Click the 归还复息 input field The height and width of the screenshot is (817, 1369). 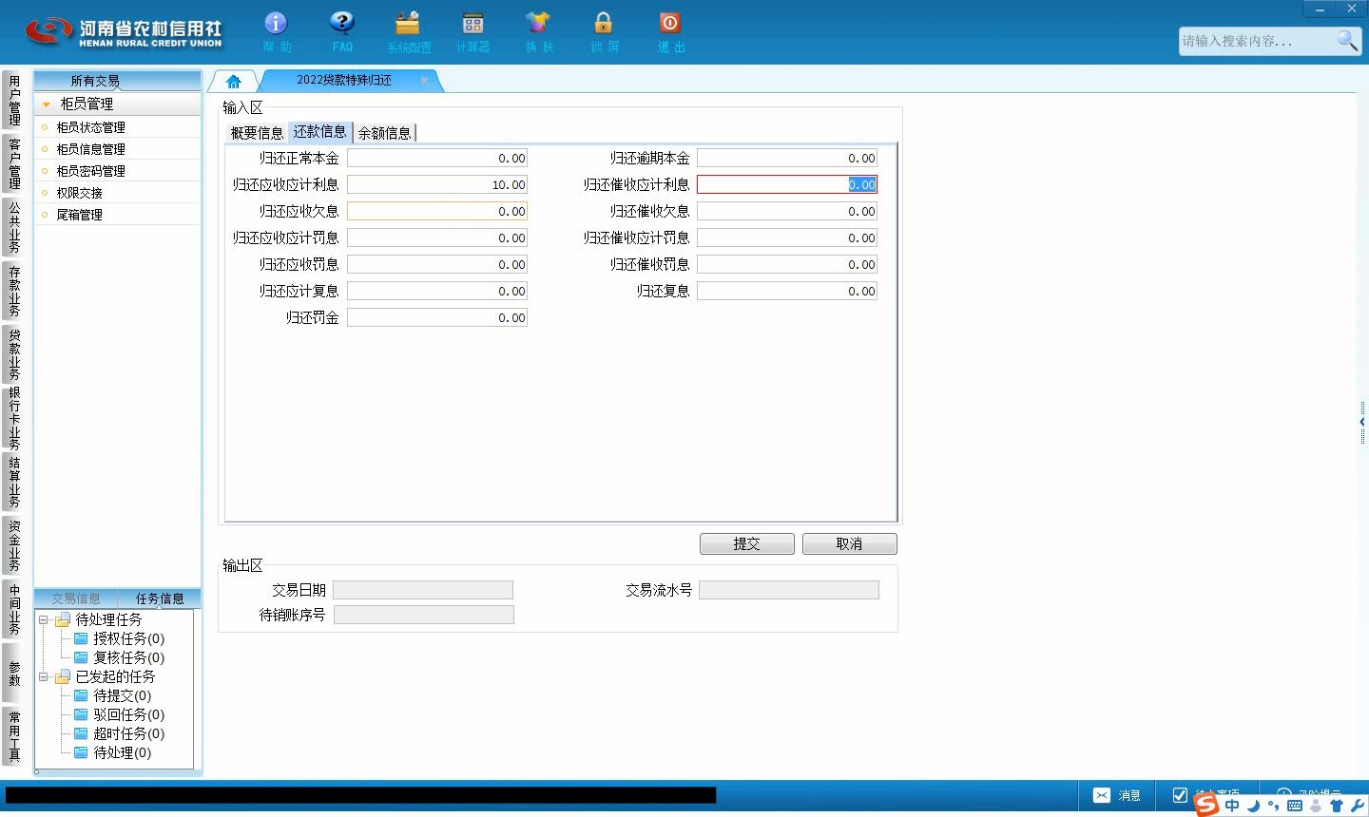pos(787,292)
